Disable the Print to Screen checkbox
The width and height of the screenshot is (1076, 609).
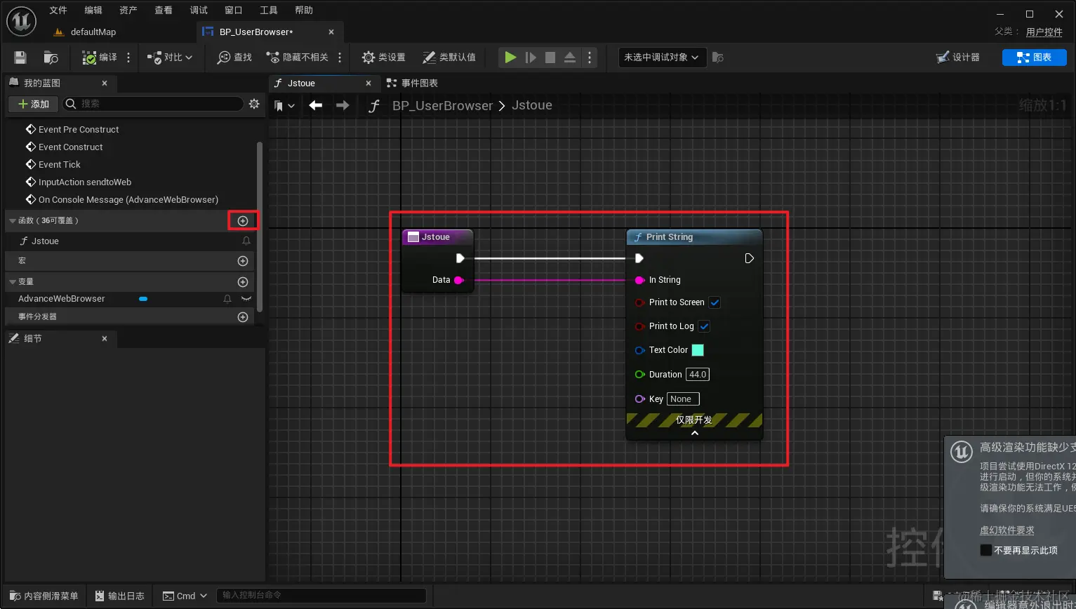(x=715, y=302)
